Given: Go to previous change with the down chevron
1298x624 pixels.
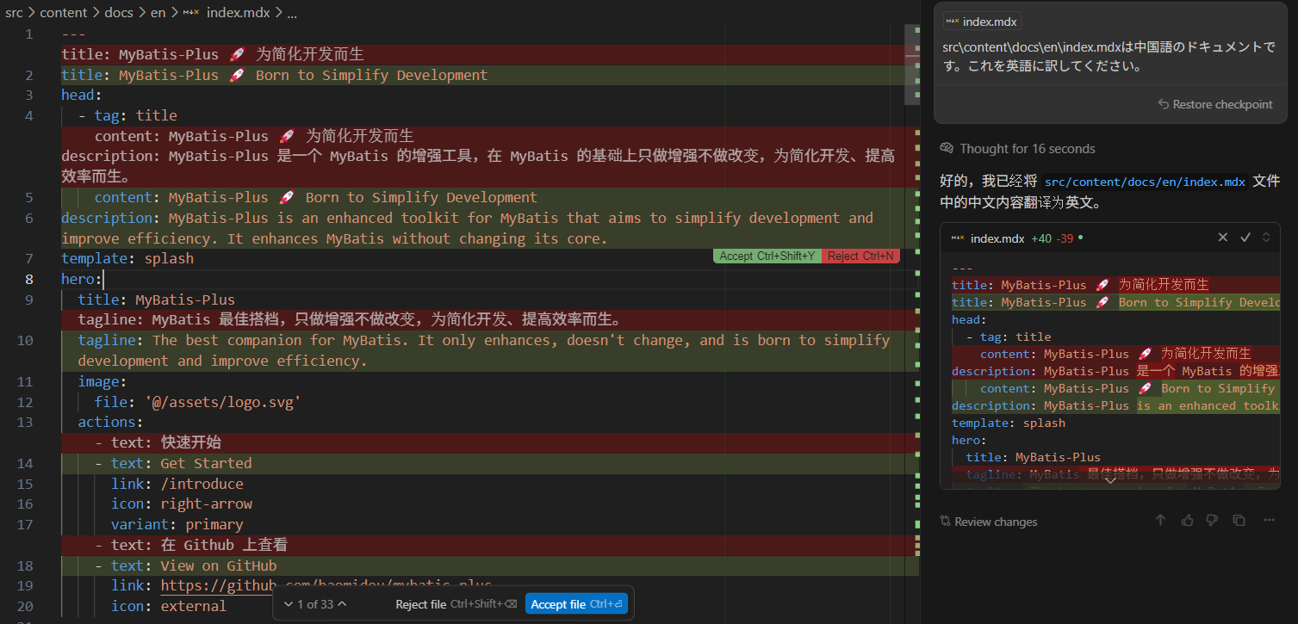Looking at the screenshot, I should click(x=289, y=603).
